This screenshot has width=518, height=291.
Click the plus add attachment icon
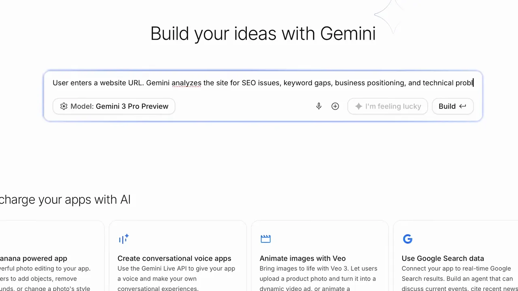(335, 106)
